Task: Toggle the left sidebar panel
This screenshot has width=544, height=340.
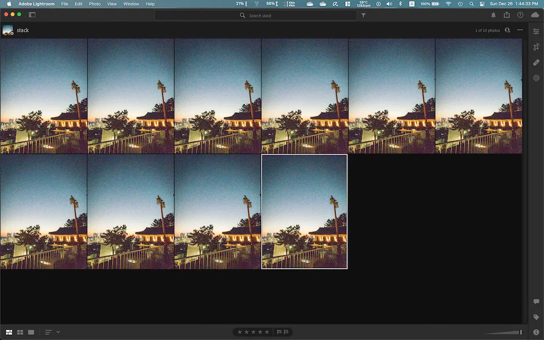Action: point(32,15)
